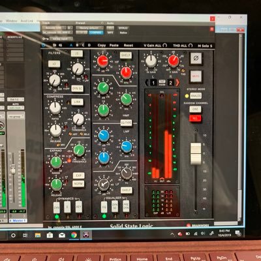Viewport: 261px width, 261px height.
Task: Go to next channel with red chevron
Action: tap(177, 83)
